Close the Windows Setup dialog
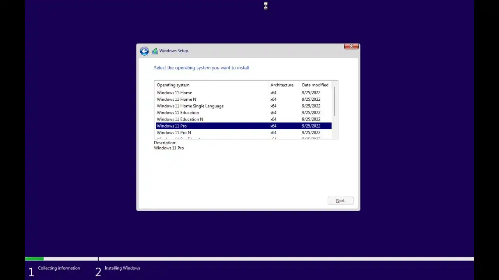 pos(351,46)
